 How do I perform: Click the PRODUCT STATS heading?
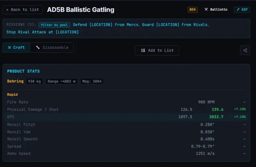23,71
